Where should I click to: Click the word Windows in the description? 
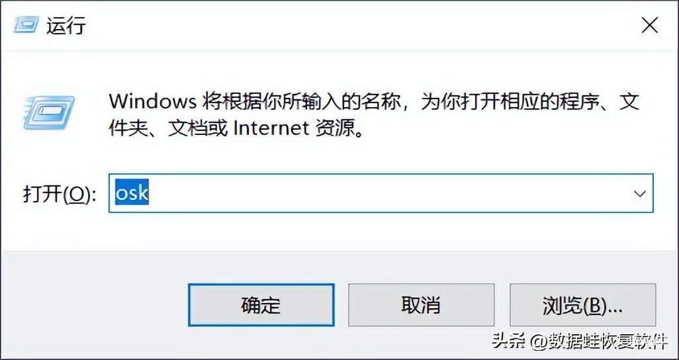click(x=152, y=102)
